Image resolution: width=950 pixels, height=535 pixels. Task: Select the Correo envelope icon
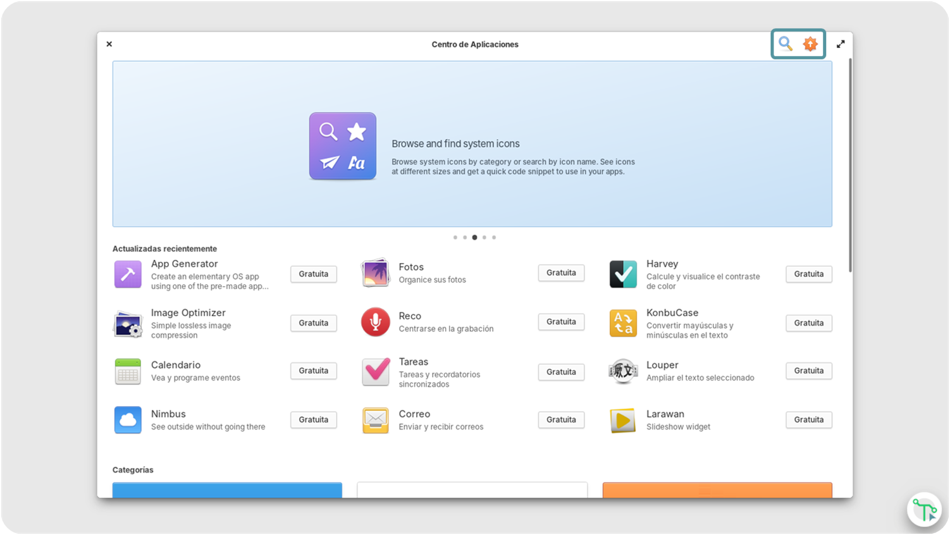375,420
